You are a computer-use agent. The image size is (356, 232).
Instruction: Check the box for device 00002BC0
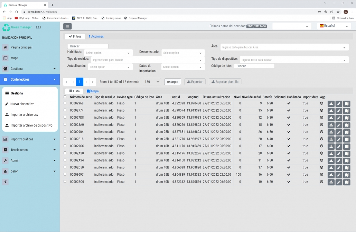point(65,181)
